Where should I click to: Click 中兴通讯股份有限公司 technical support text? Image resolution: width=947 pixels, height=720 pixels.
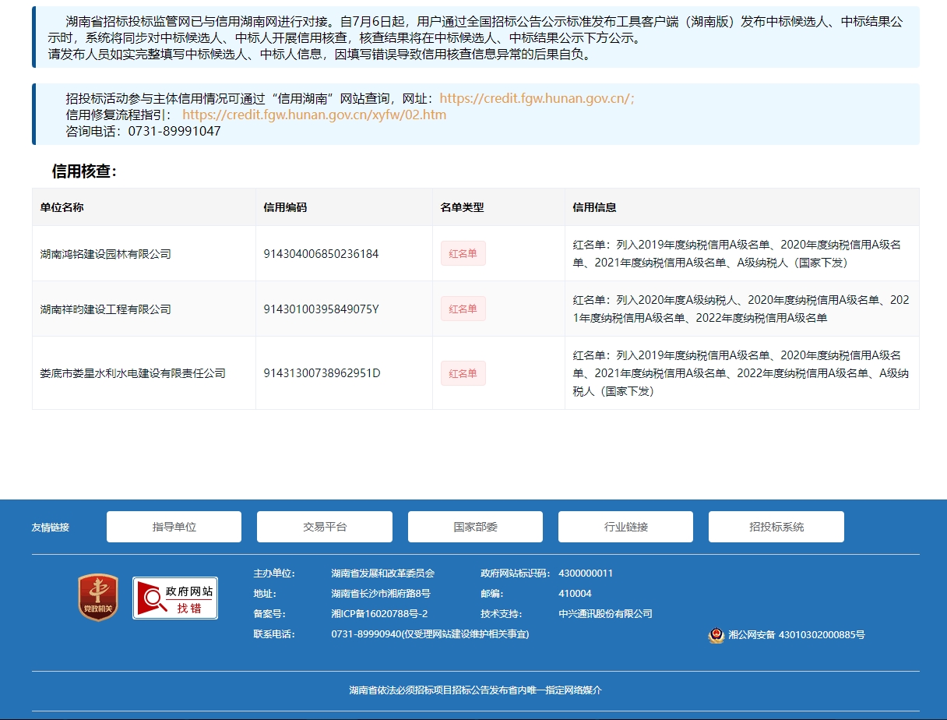605,614
